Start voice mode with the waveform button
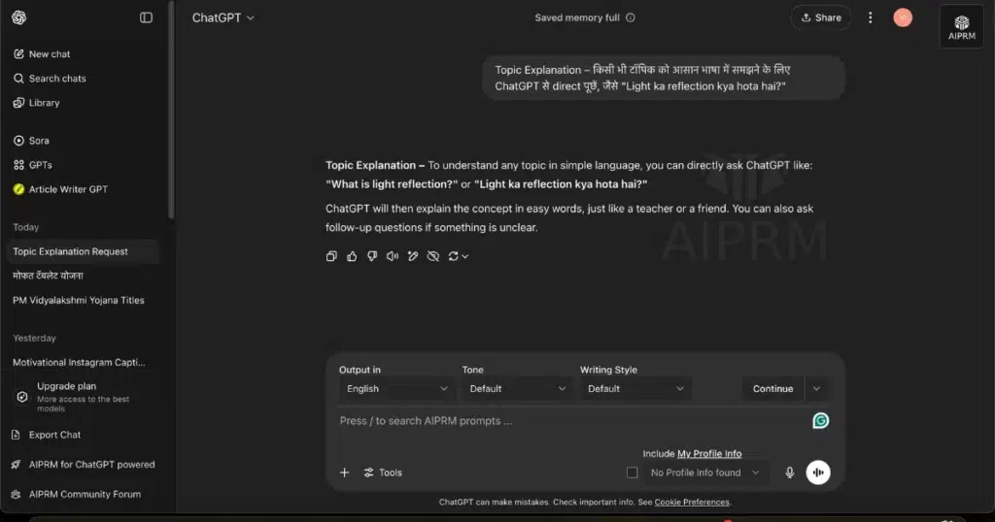Screen dimensions: 995x522 [x=818, y=473]
